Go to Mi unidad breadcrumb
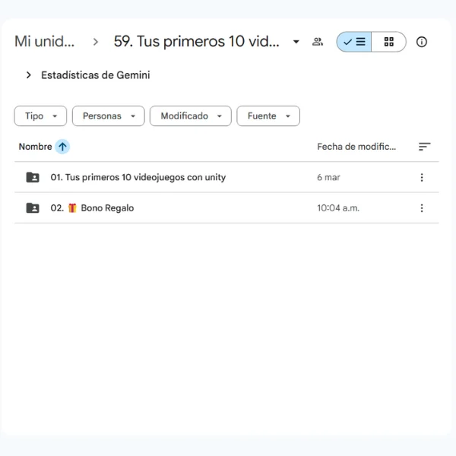The width and height of the screenshot is (456, 456). coord(45,42)
